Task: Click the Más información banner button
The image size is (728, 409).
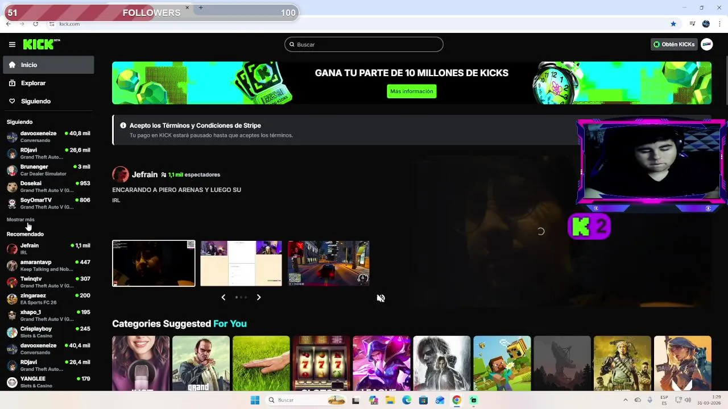Action: 412,91
